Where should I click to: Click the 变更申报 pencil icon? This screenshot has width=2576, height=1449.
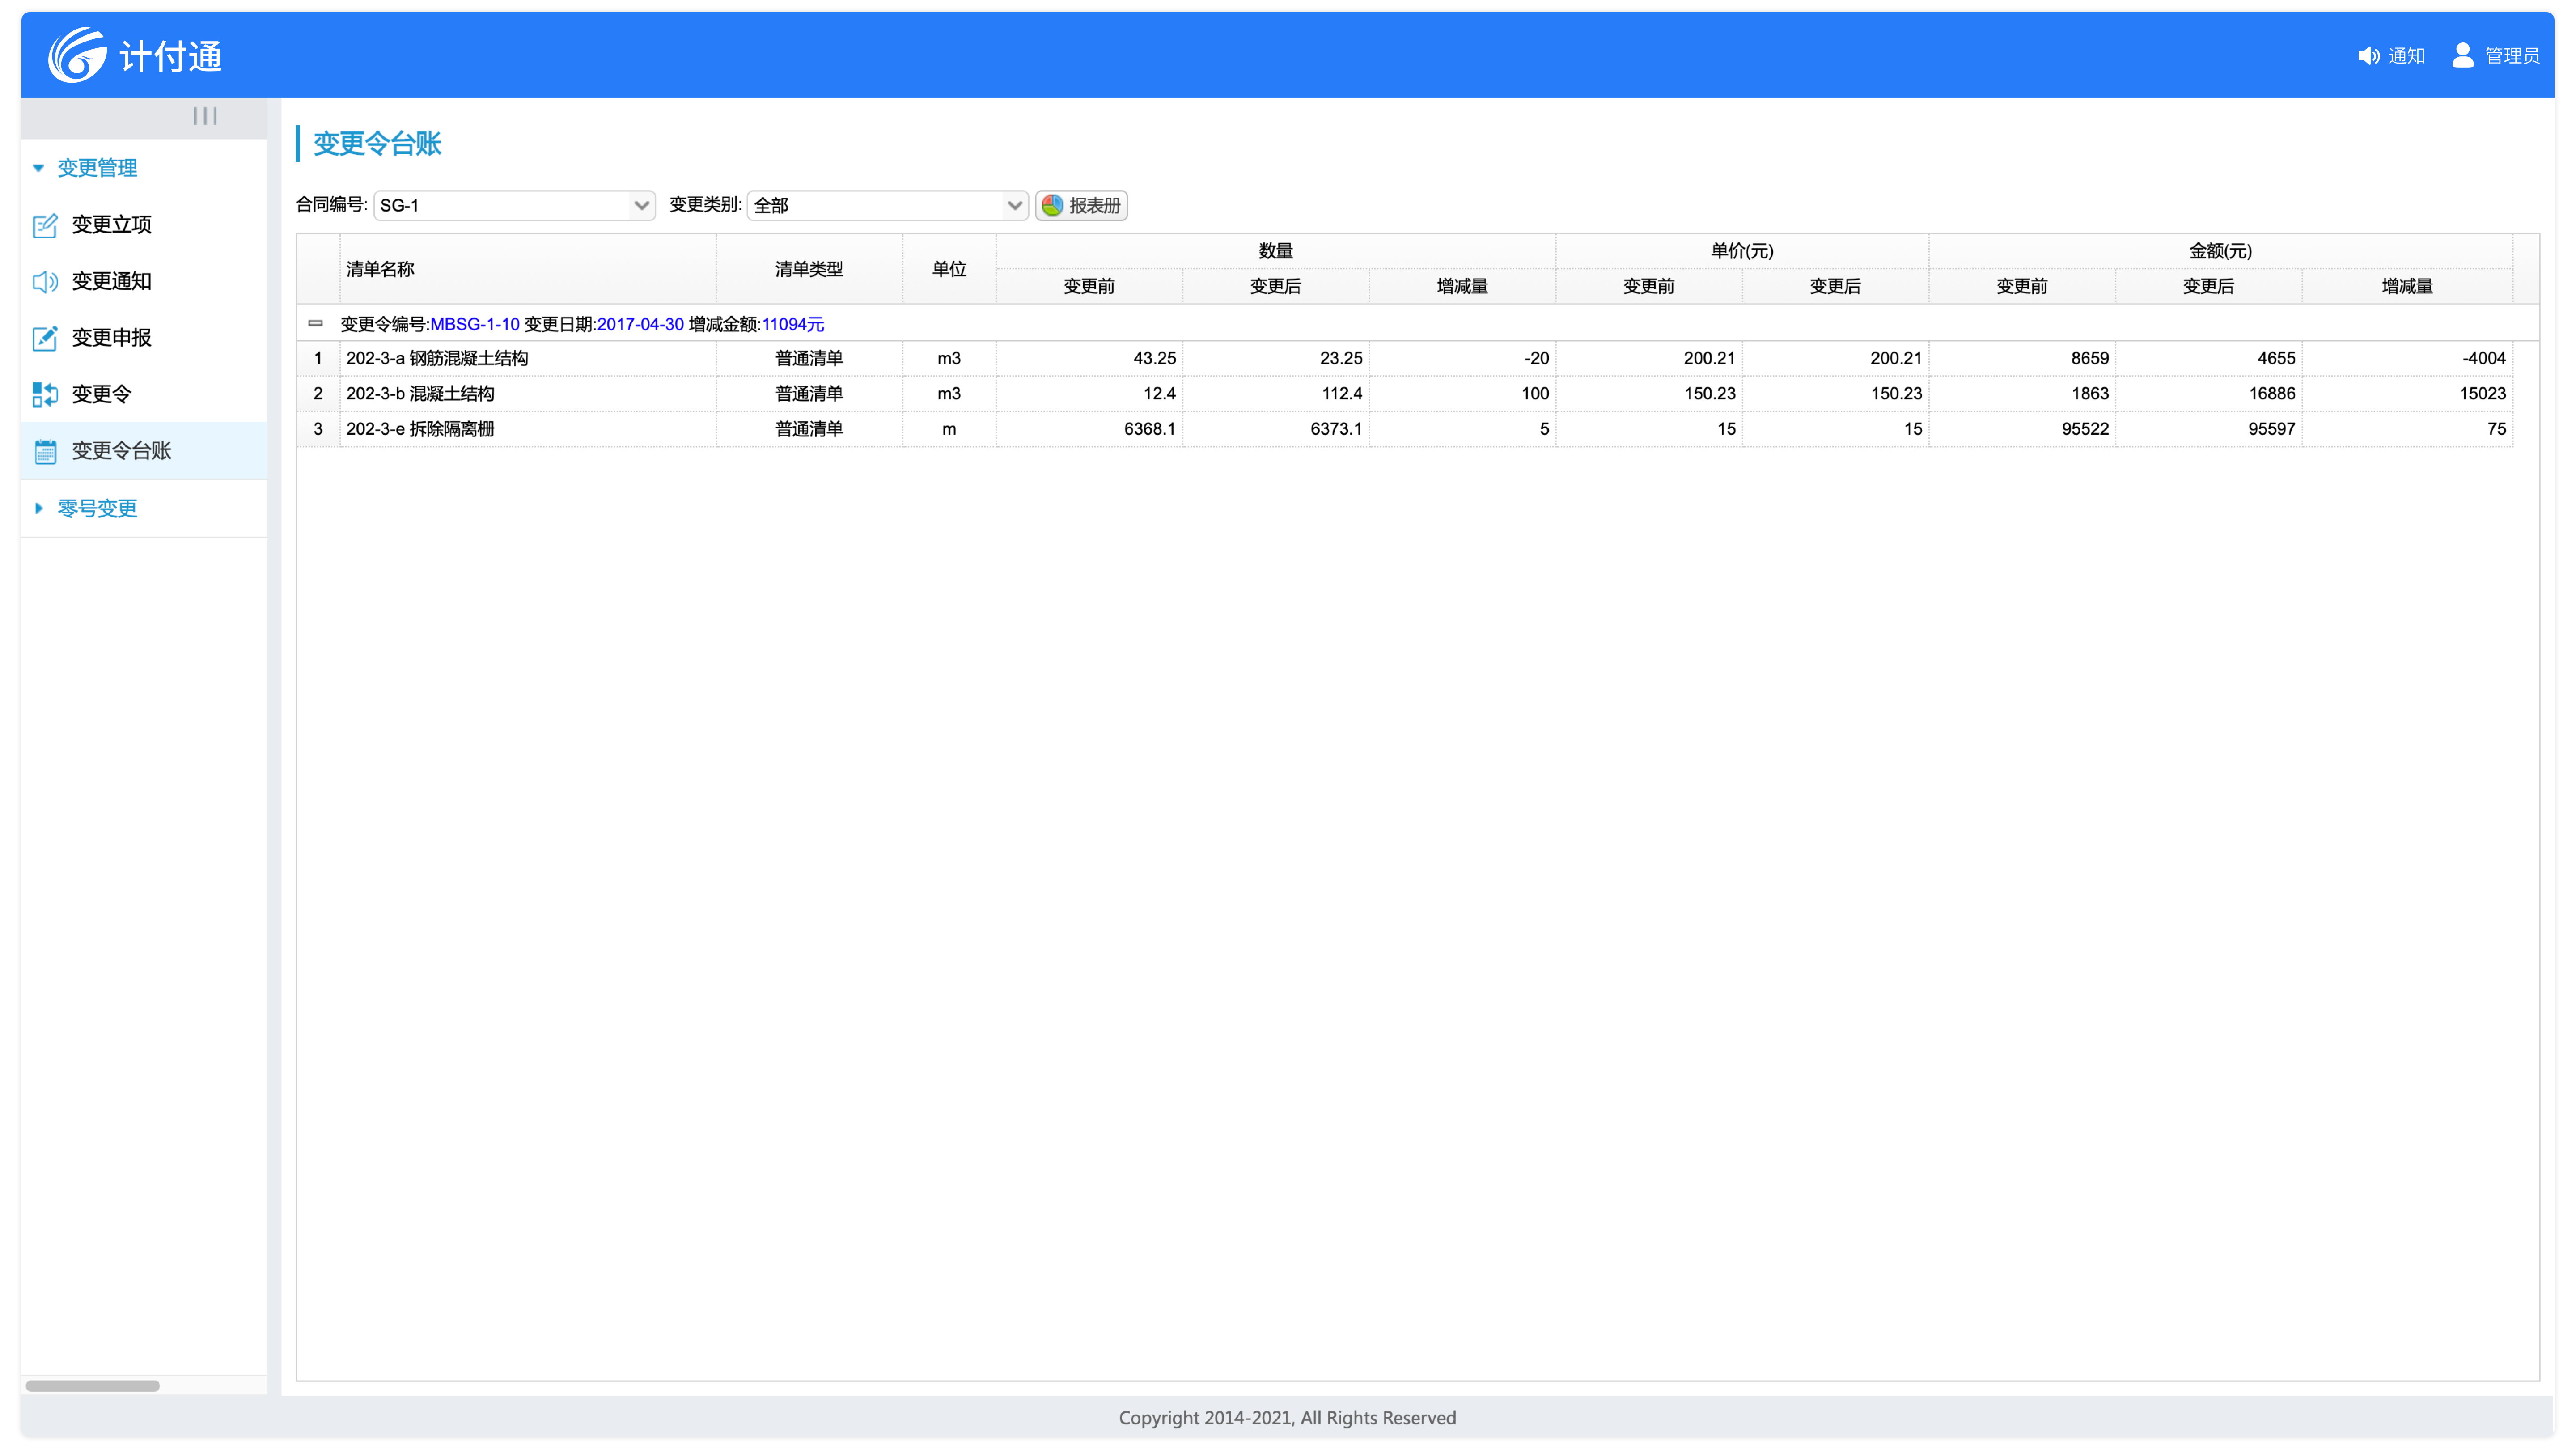pyautogui.click(x=45, y=338)
